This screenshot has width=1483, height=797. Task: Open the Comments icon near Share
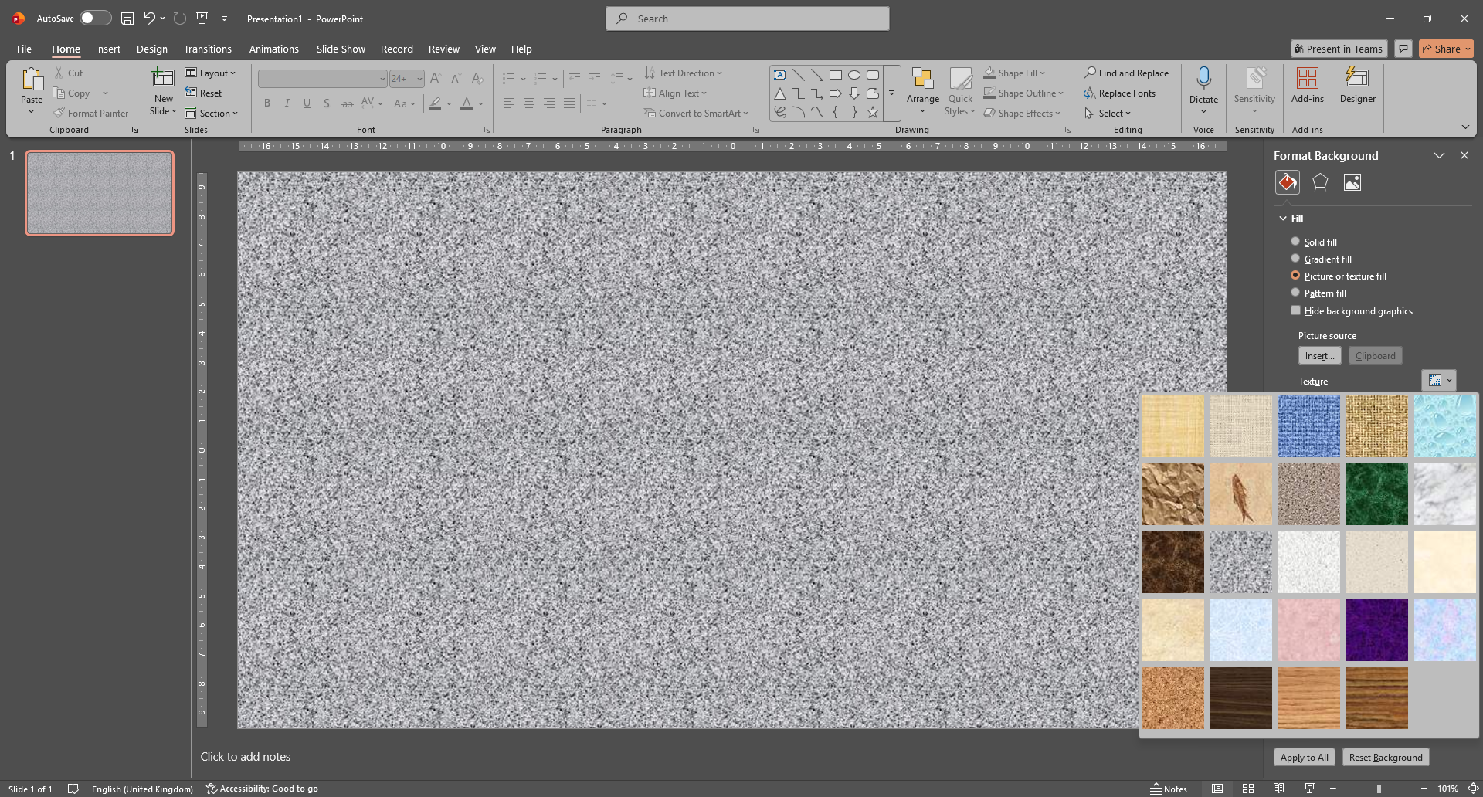[1403, 49]
